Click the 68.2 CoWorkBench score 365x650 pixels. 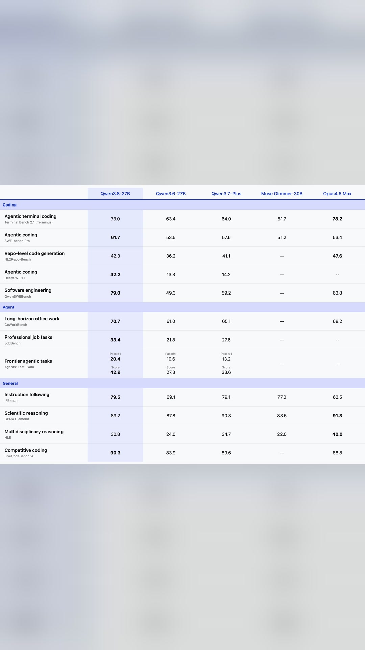tap(337, 321)
